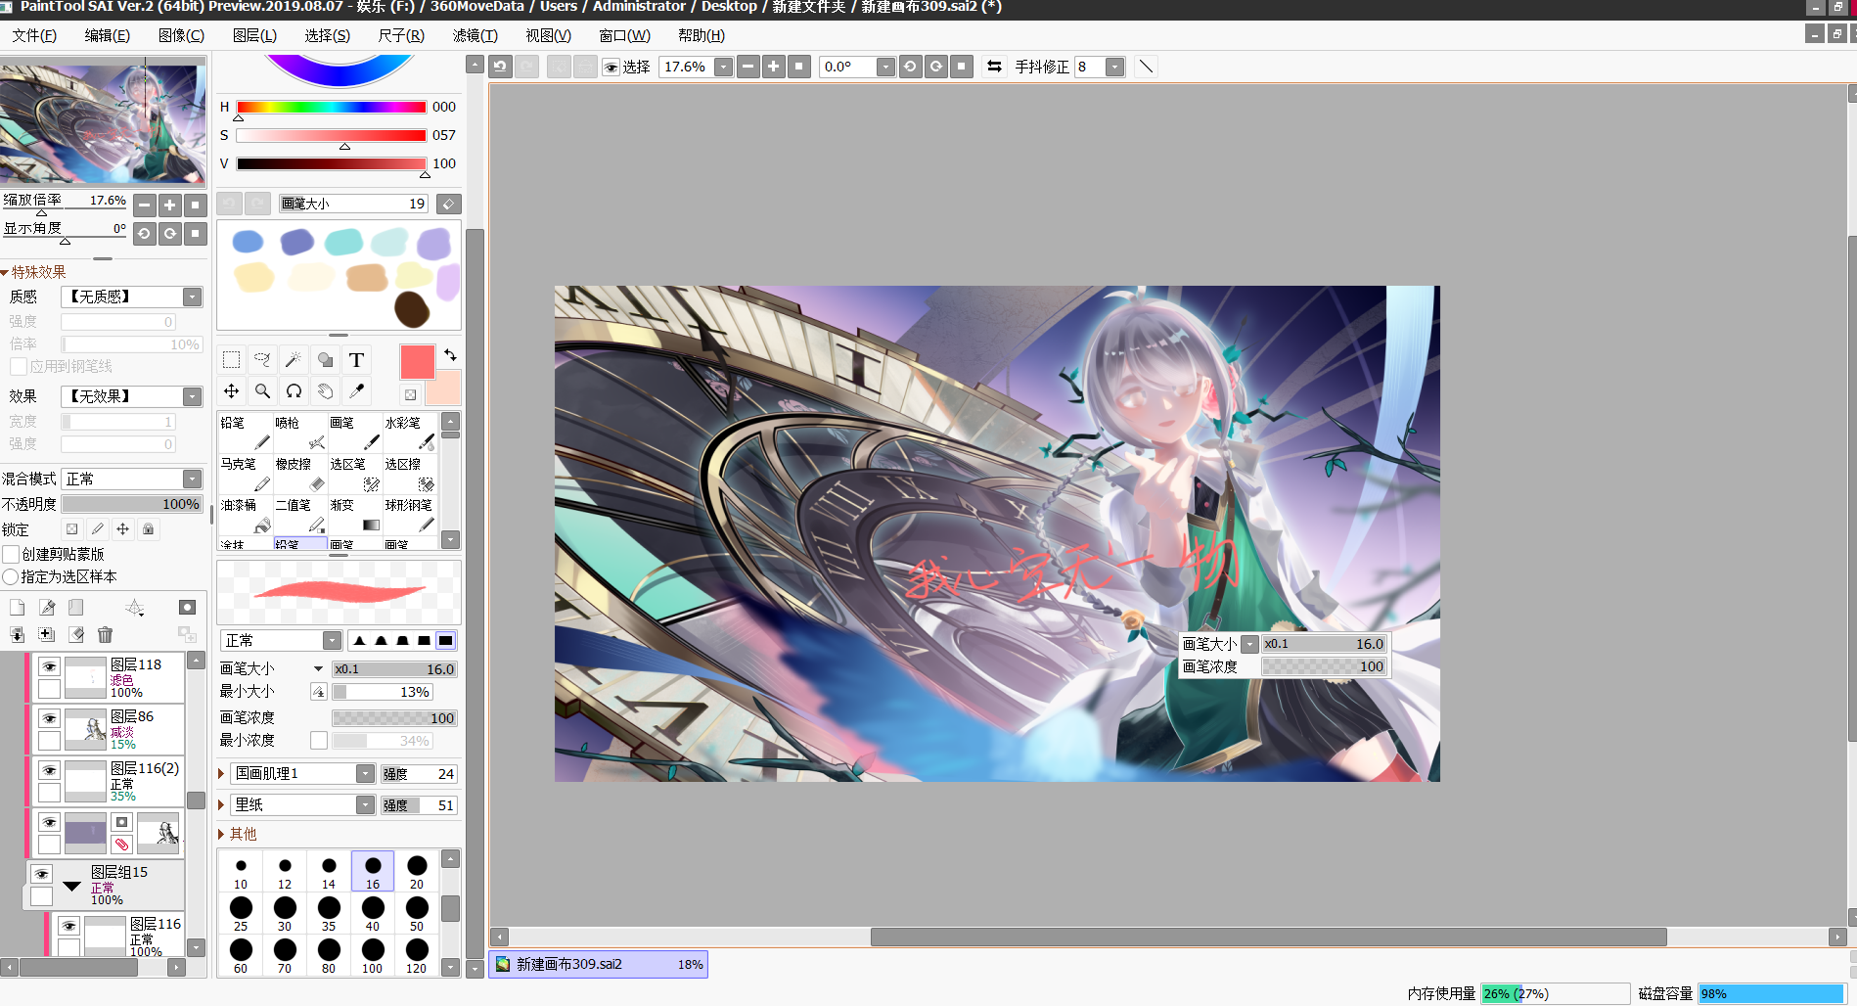This screenshot has height=1006, width=1857.
Task: Select the rectangular selection tool
Action: coord(231,360)
